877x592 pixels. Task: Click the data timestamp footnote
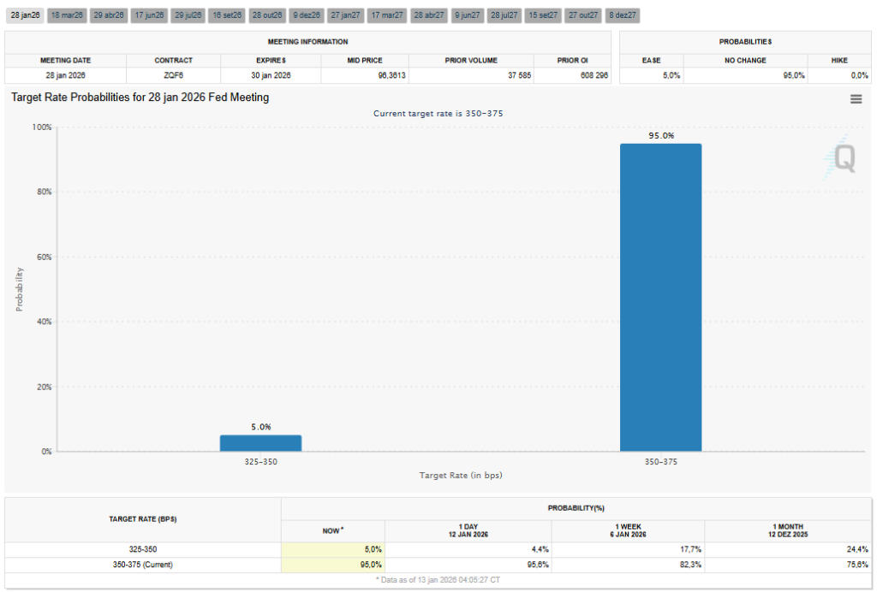coord(438,579)
